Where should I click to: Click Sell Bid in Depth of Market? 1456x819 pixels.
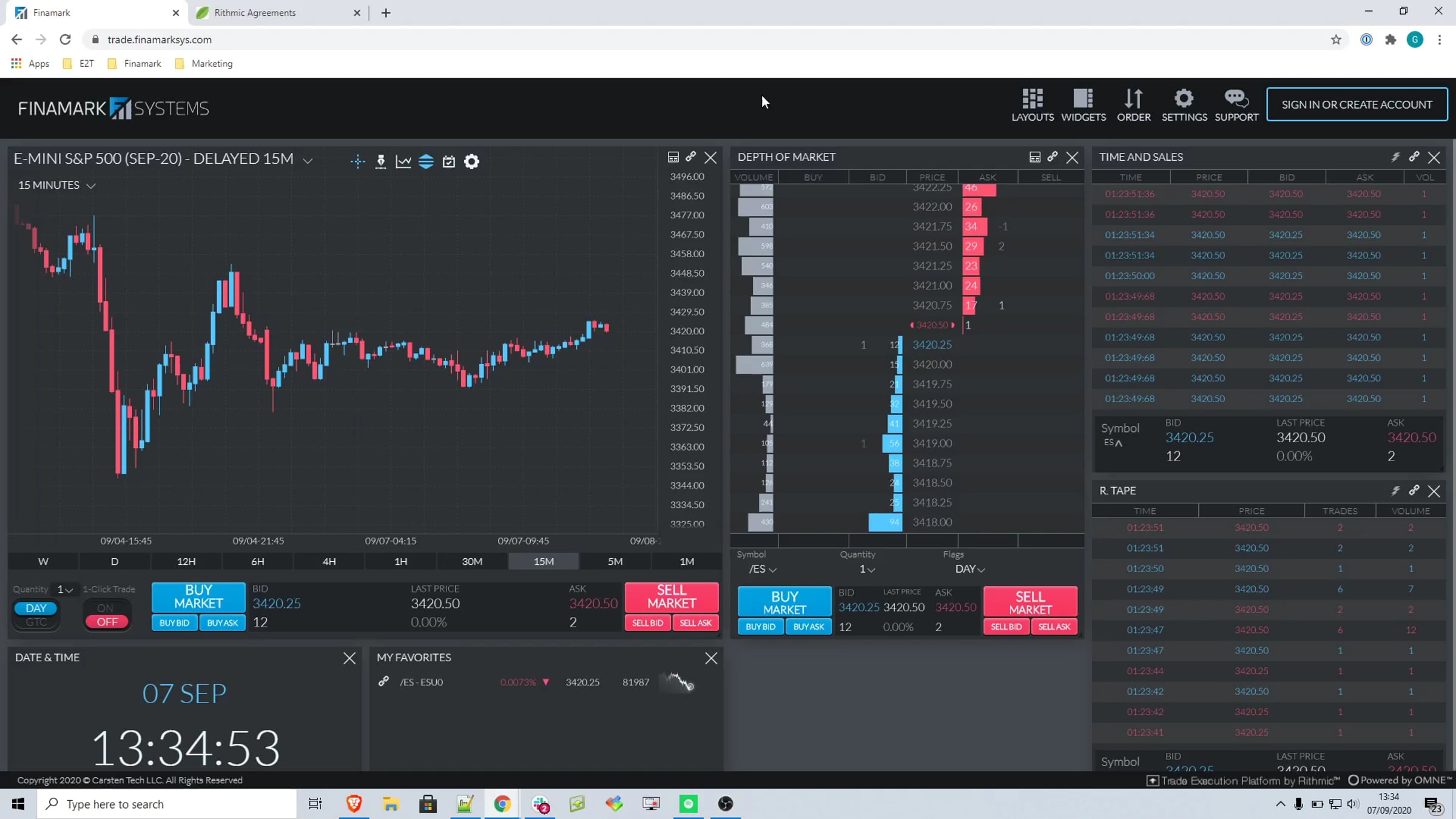[1006, 627]
